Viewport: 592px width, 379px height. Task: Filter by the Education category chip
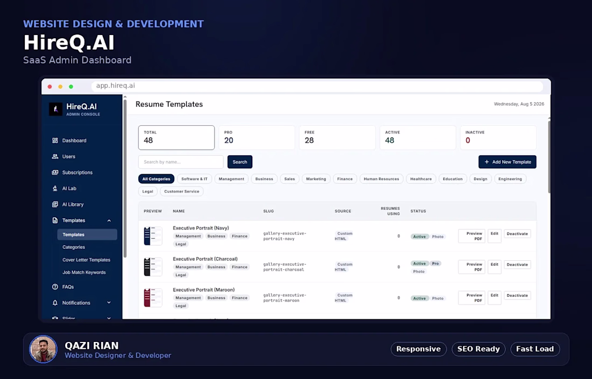[453, 179]
